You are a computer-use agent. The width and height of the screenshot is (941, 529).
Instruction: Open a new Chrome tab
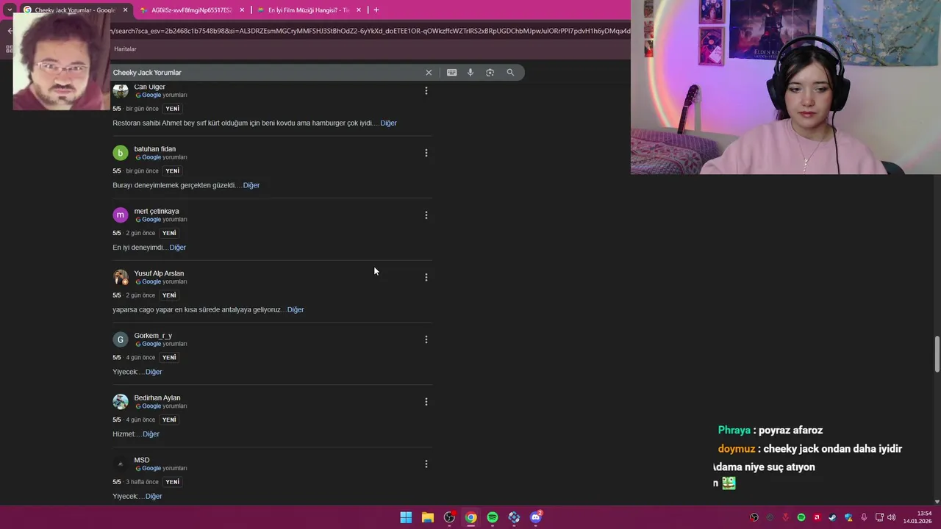[x=376, y=10]
